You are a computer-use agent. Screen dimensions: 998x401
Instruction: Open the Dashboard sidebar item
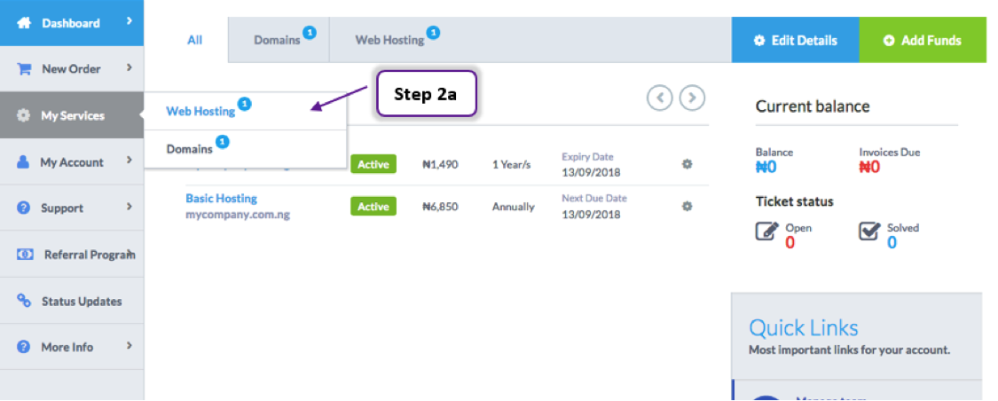click(72, 23)
